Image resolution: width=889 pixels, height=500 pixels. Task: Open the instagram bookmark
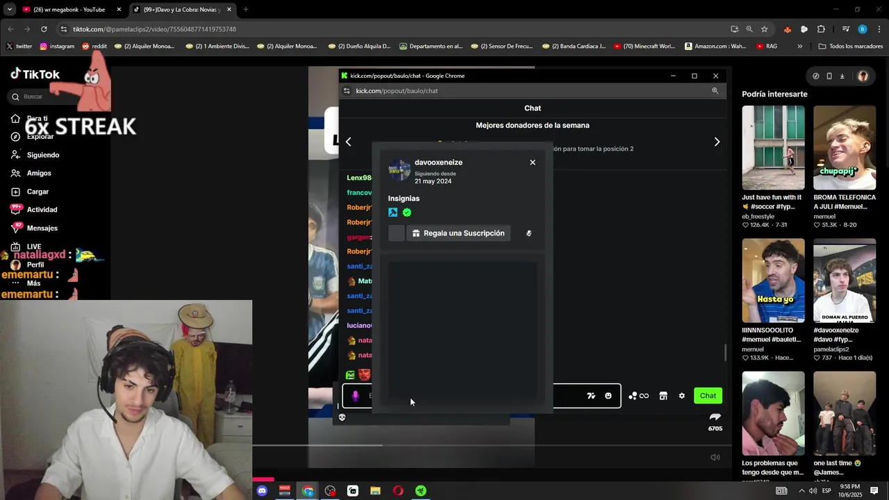(x=57, y=47)
